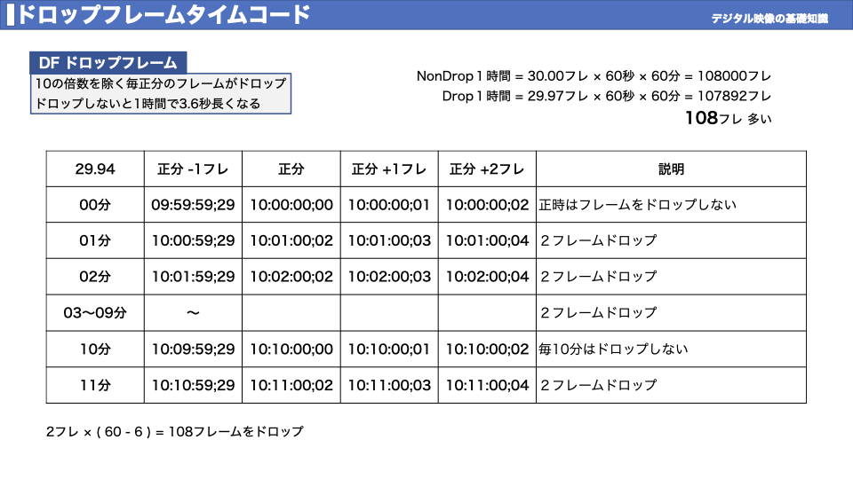Click the line ドロップしないと1時間で3.6秒長くなる
The image size is (853, 479).
[147, 104]
